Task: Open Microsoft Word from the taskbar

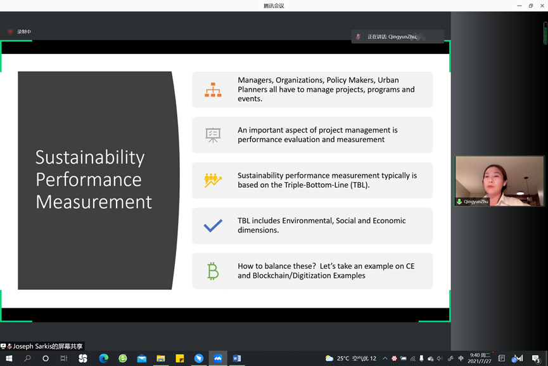Action: pos(237,358)
